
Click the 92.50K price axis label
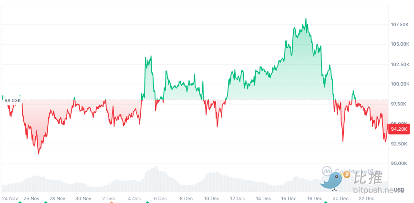[x=398, y=144]
